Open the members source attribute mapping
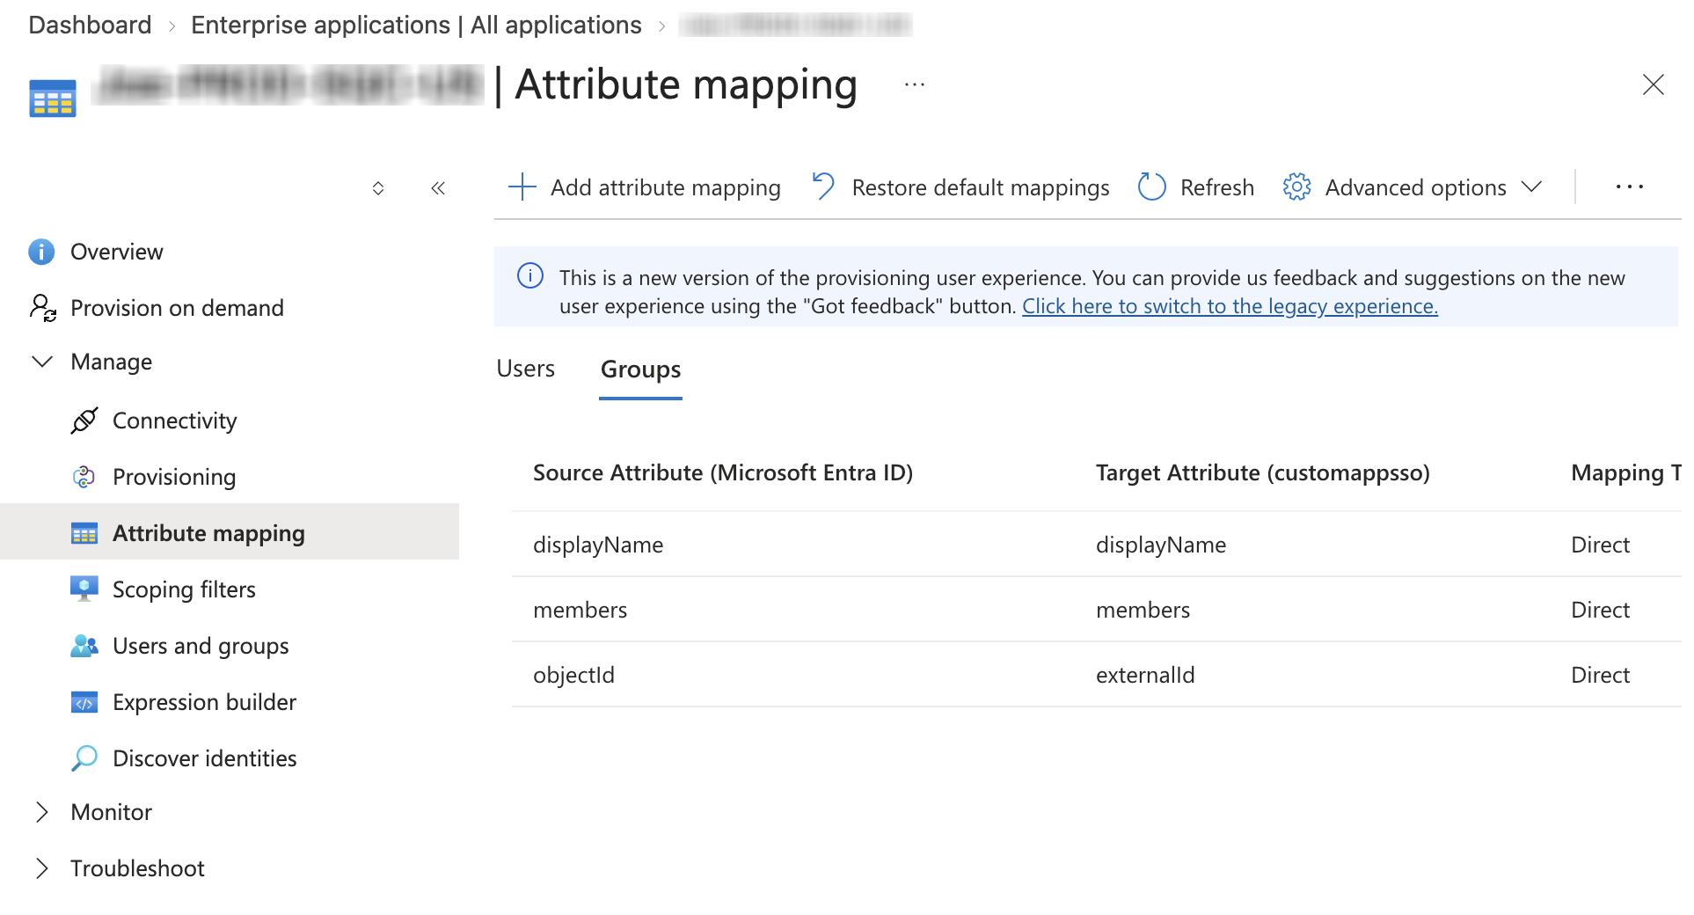1694x915 pixels. click(x=580, y=610)
